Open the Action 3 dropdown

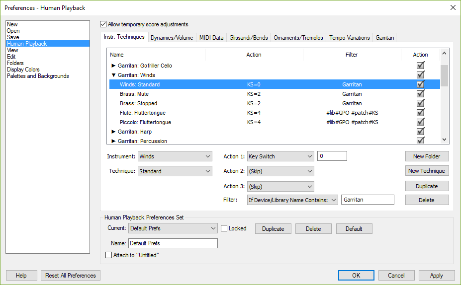[280, 186]
